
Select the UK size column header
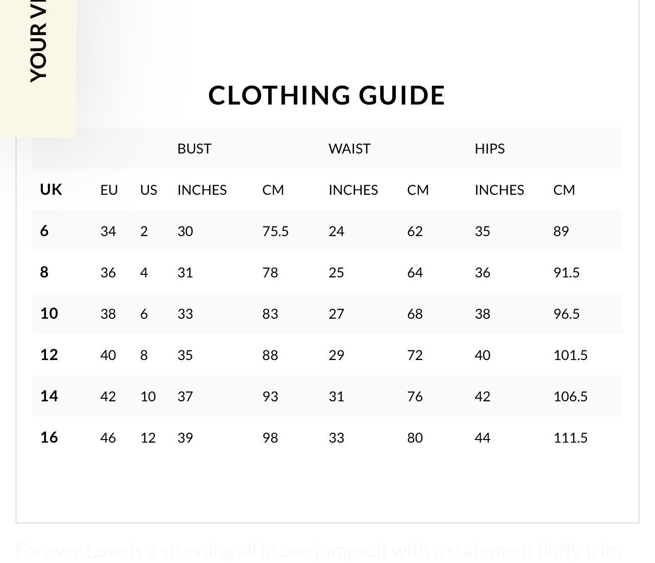point(51,190)
